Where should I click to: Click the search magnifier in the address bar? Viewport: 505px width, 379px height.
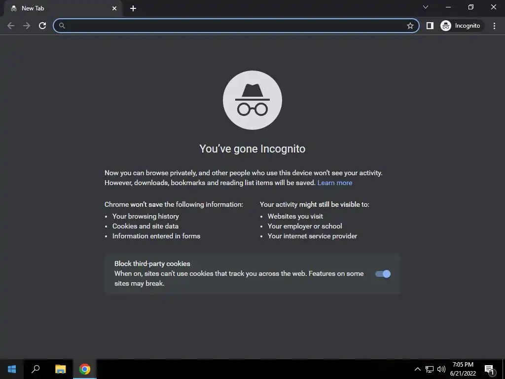point(62,26)
